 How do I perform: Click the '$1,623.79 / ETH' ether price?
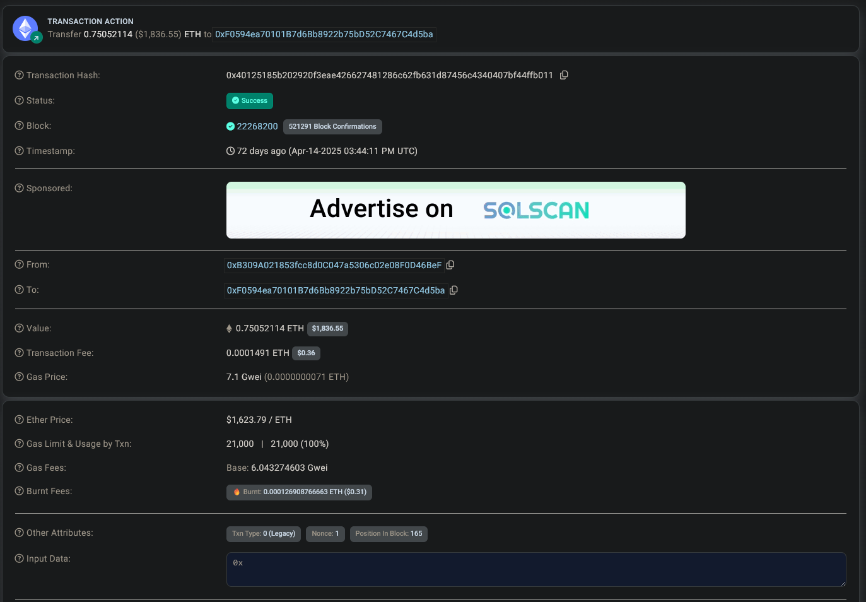(259, 420)
